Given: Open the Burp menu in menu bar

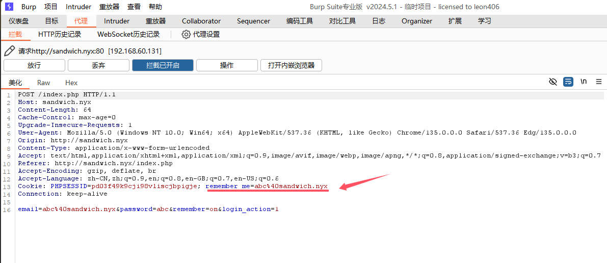Looking at the screenshot, I should coord(29,7).
